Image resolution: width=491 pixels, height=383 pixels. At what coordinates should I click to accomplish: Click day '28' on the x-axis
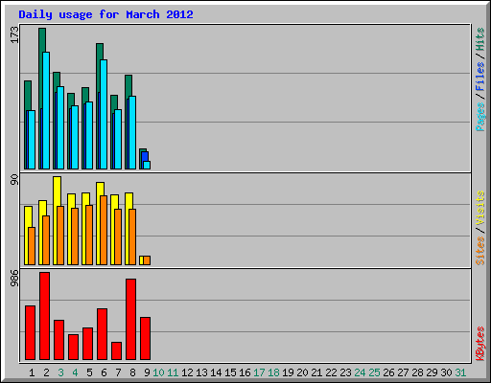click(x=417, y=372)
